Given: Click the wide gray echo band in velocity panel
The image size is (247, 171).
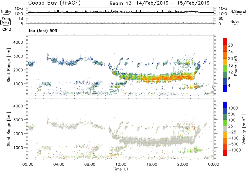Looking at the screenshot, I should (x=157, y=141).
